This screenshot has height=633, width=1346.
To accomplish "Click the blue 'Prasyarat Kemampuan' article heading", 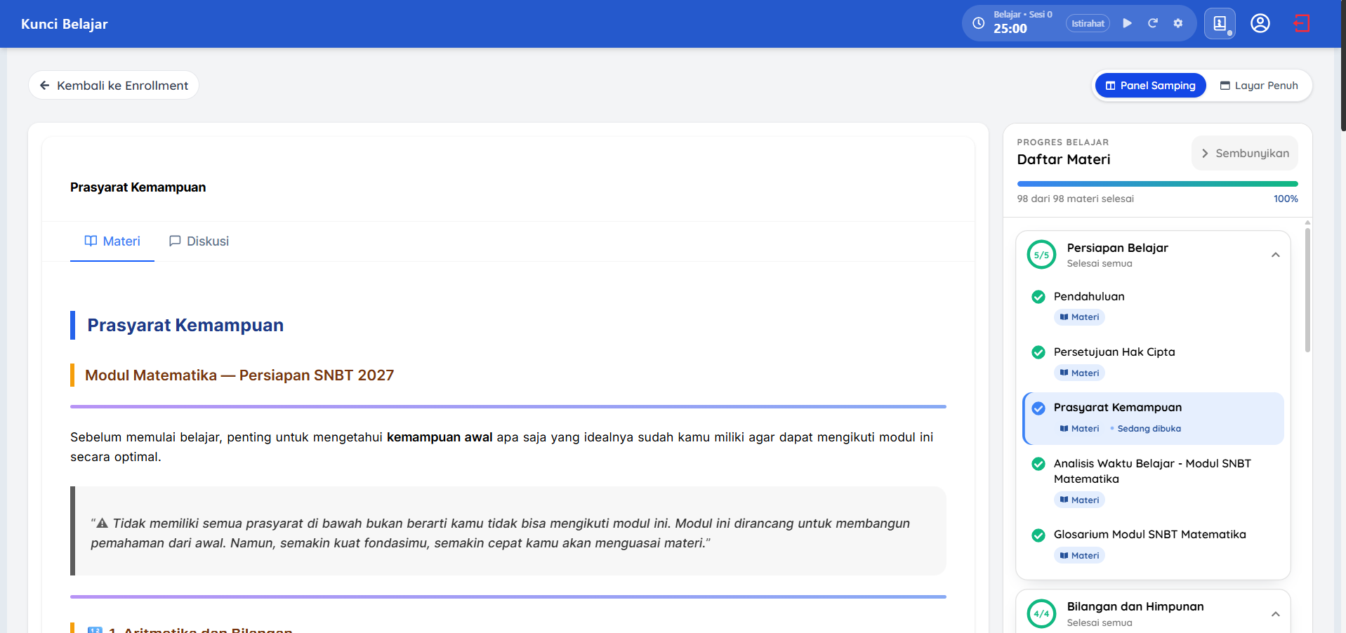I will click(x=185, y=325).
